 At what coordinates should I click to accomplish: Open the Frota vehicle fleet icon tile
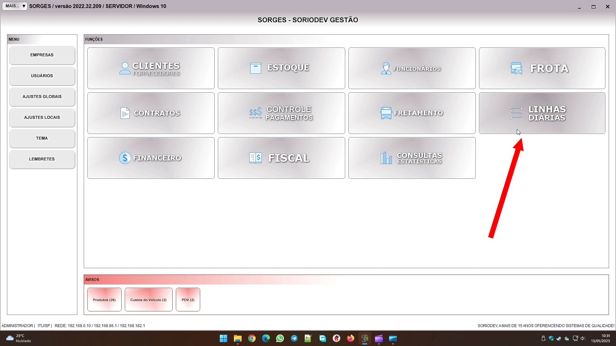(x=516, y=68)
